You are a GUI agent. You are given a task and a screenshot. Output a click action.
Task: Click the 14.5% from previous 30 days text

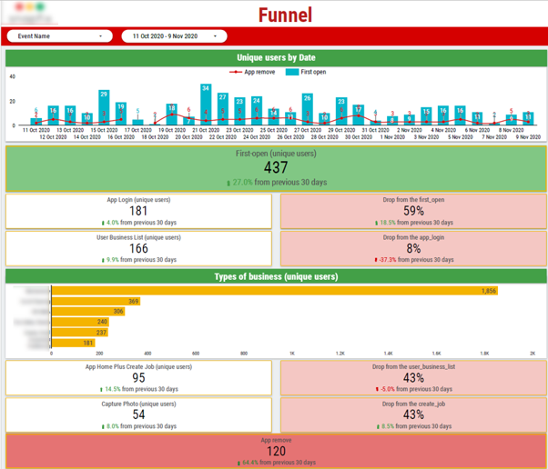click(141, 389)
